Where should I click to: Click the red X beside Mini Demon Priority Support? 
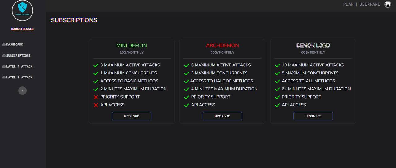coord(96,97)
